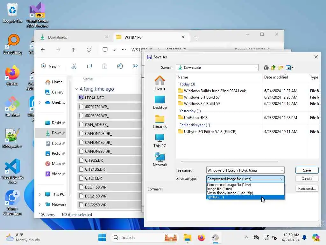326x245 pixels.
Task: Create new folder icon in Save As
Action: [x=281, y=68]
